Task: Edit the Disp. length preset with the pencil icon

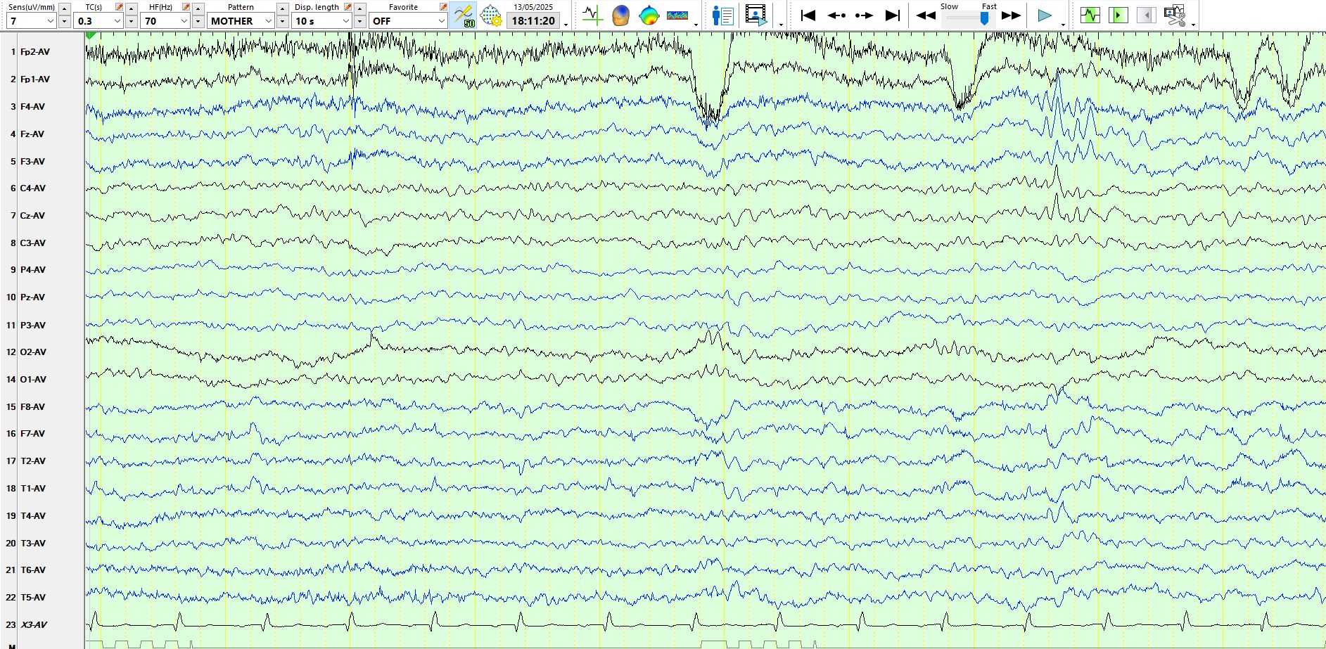Action: point(348,6)
